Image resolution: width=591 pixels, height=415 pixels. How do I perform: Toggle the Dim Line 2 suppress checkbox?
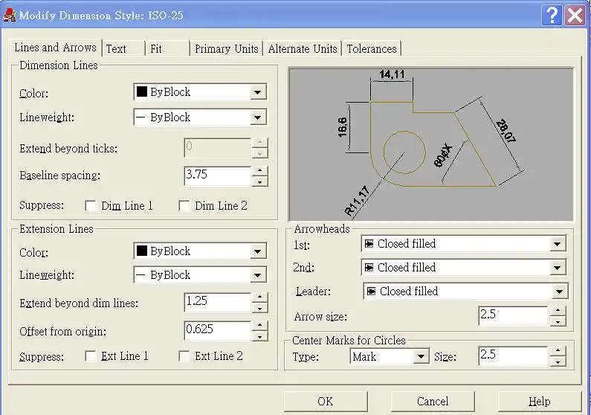(184, 206)
